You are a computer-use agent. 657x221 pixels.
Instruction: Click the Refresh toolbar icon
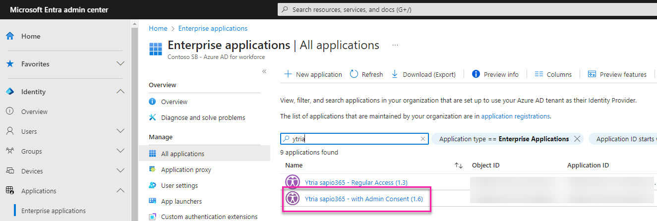click(x=354, y=74)
